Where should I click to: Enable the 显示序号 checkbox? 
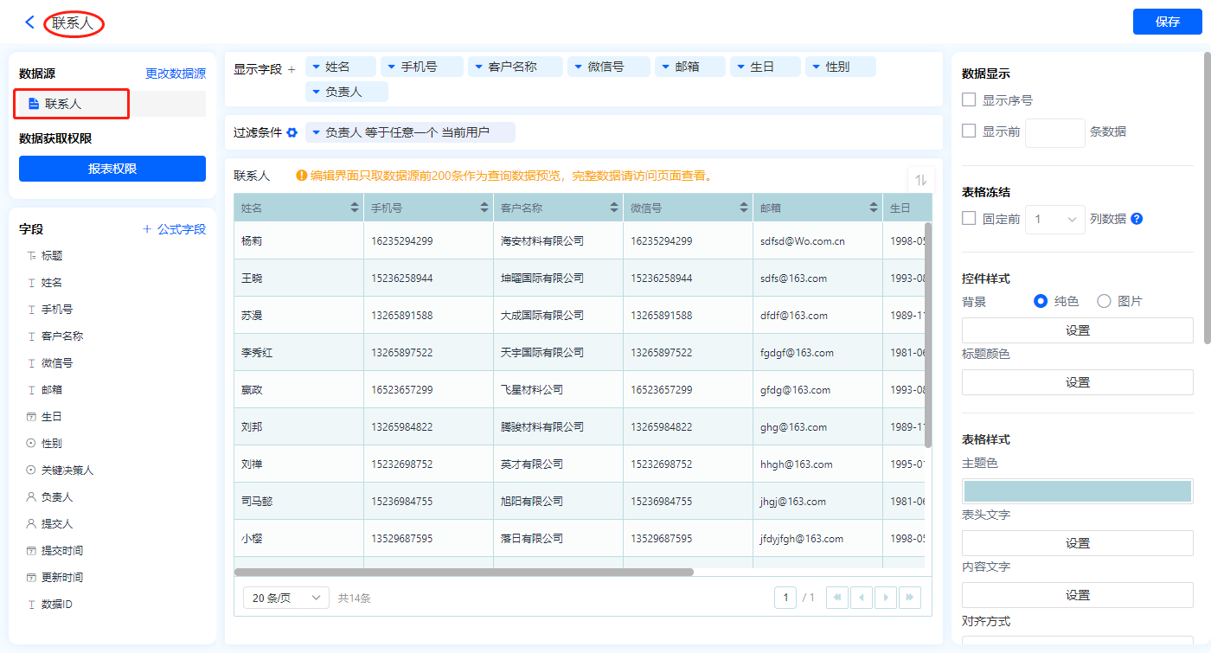coord(970,100)
